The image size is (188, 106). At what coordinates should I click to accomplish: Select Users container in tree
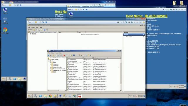pos(55,72)
